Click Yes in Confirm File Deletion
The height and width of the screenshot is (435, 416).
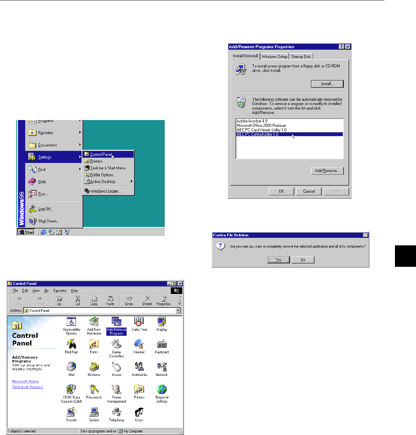pos(278,260)
